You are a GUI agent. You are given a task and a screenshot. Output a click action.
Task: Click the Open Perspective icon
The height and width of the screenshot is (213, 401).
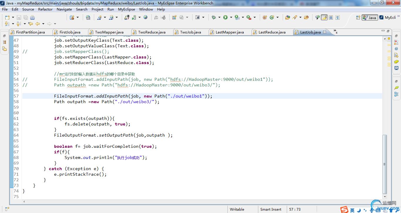pos(358,18)
